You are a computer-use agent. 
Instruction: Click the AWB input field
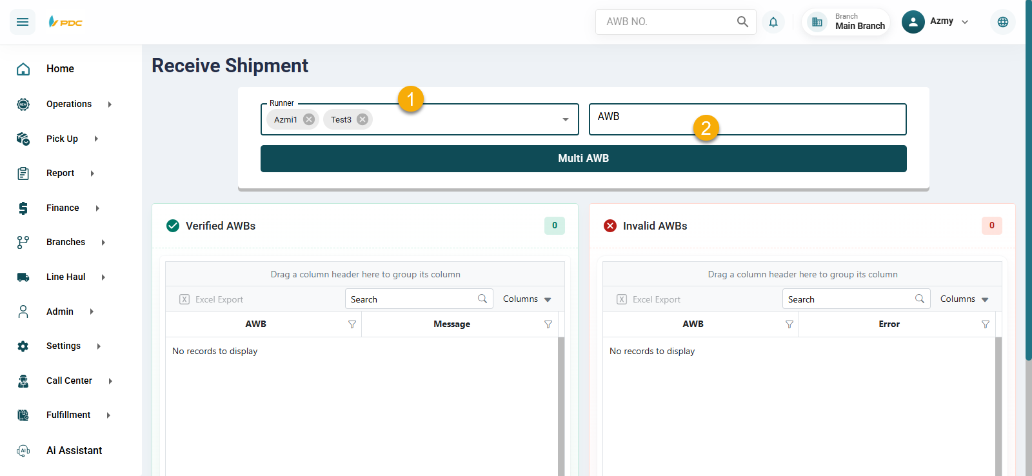pyautogui.click(x=747, y=119)
